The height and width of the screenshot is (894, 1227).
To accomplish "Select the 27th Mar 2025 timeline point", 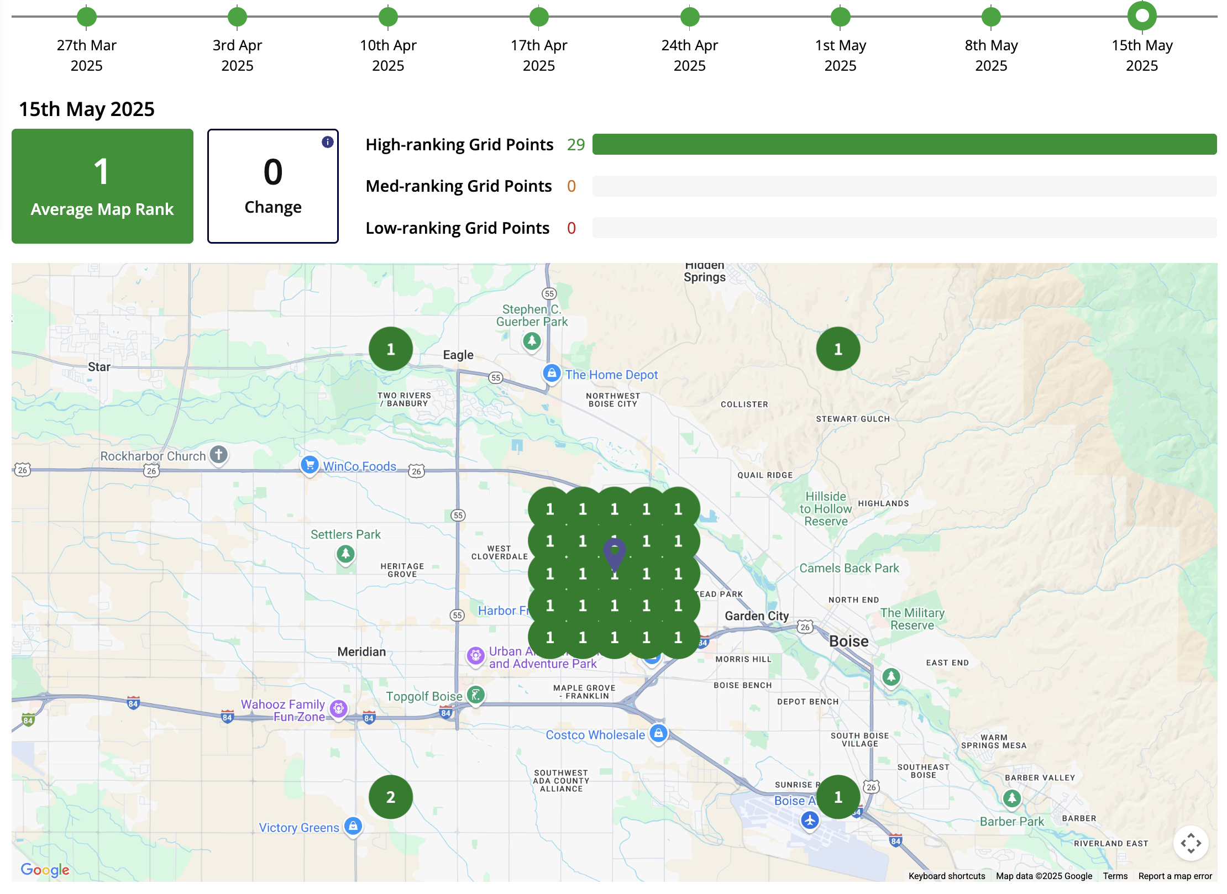I will 87,17.
